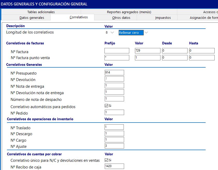Open the Tablas adicionales tab
The image size is (218, 170).
point(41,12)
